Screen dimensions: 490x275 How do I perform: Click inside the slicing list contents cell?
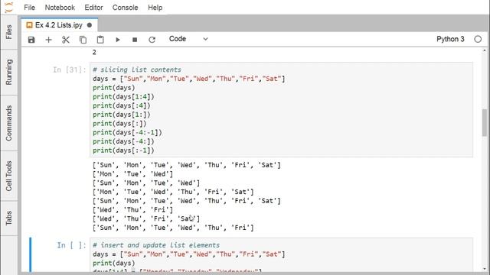tap(281, 110)
